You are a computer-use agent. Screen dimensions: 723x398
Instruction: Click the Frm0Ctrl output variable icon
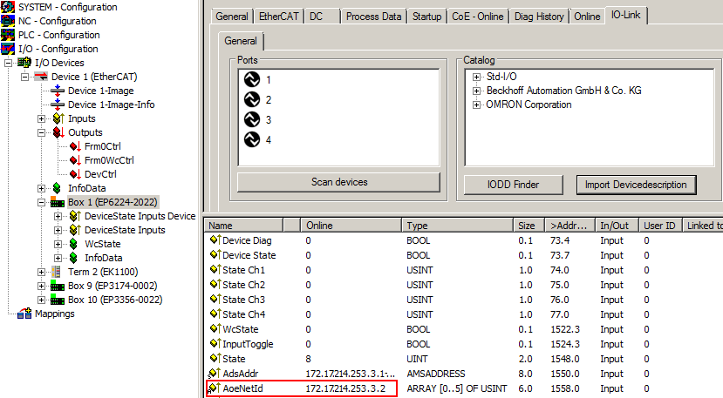coord(75,146)
